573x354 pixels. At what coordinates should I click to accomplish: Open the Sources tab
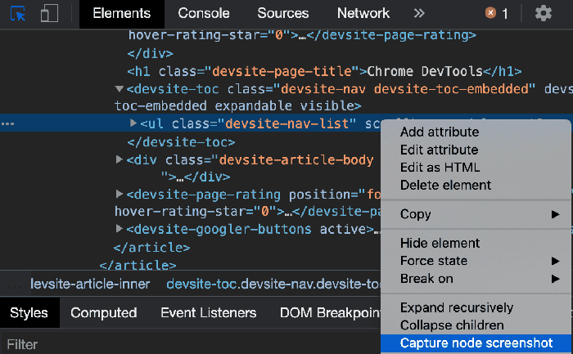point(282,13)
